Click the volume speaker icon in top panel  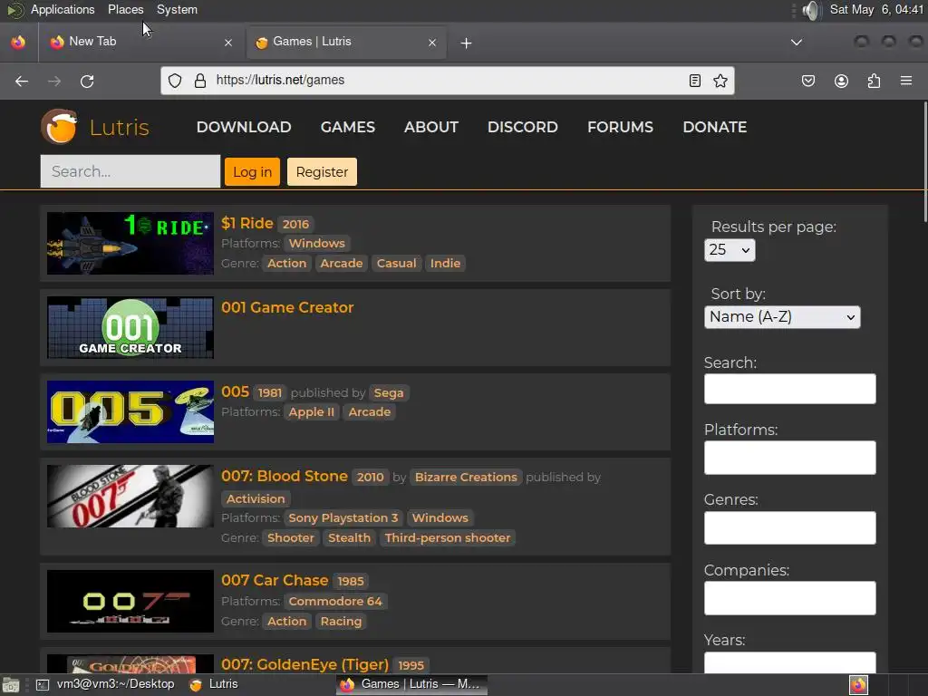point(812,10)
